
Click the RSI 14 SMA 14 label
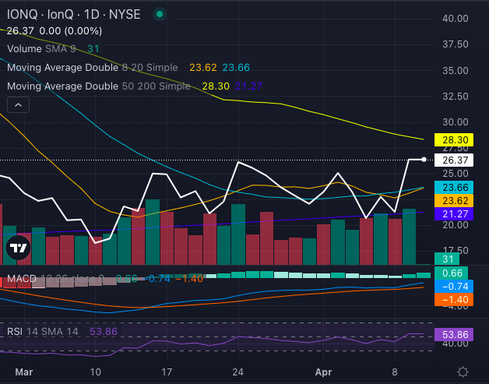(x=44, y=331)
